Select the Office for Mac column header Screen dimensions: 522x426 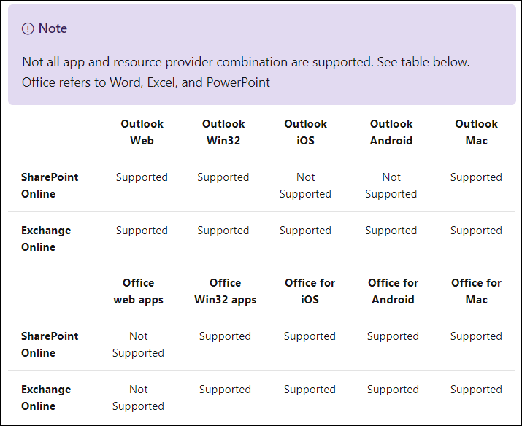click(477, 291)
